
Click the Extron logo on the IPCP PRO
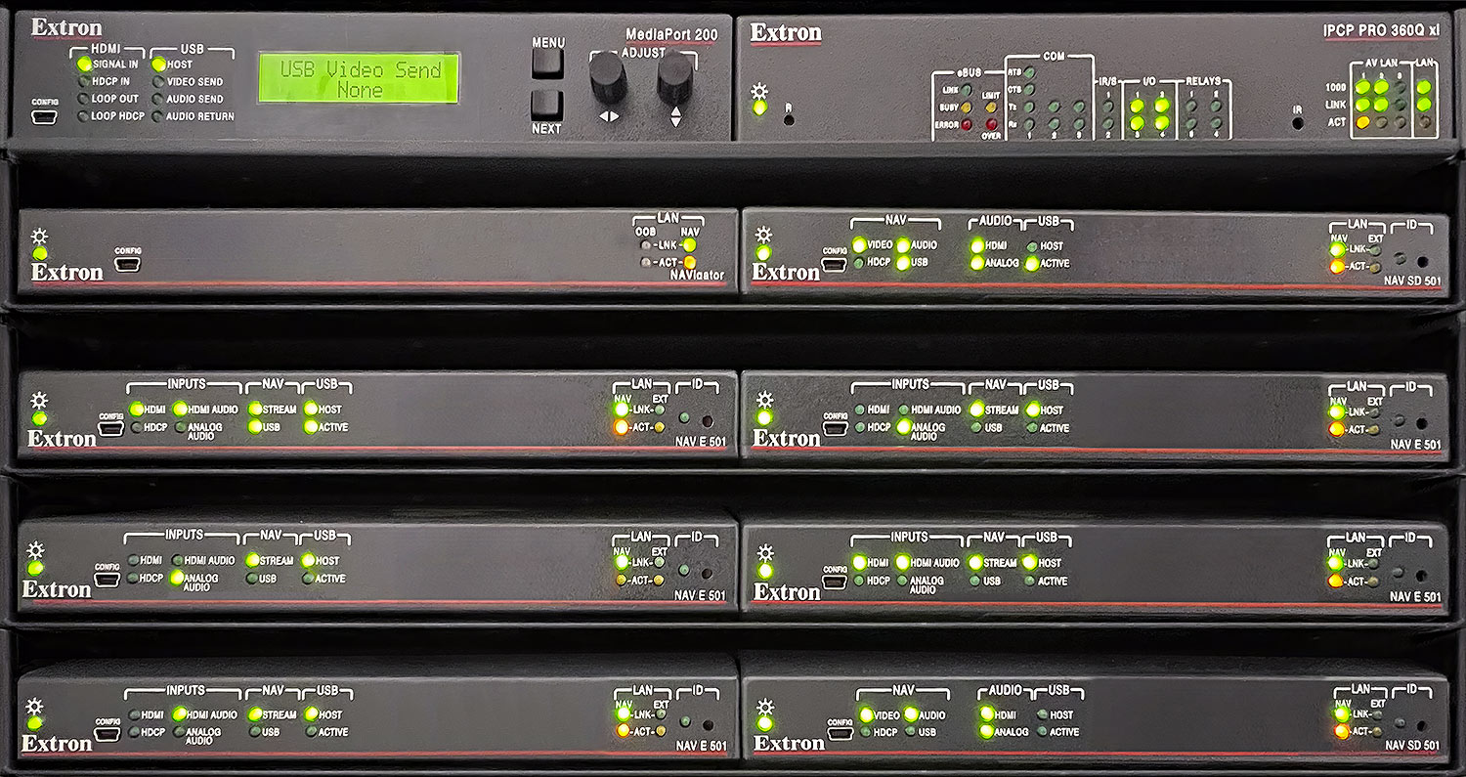click(x=786, y=32)
